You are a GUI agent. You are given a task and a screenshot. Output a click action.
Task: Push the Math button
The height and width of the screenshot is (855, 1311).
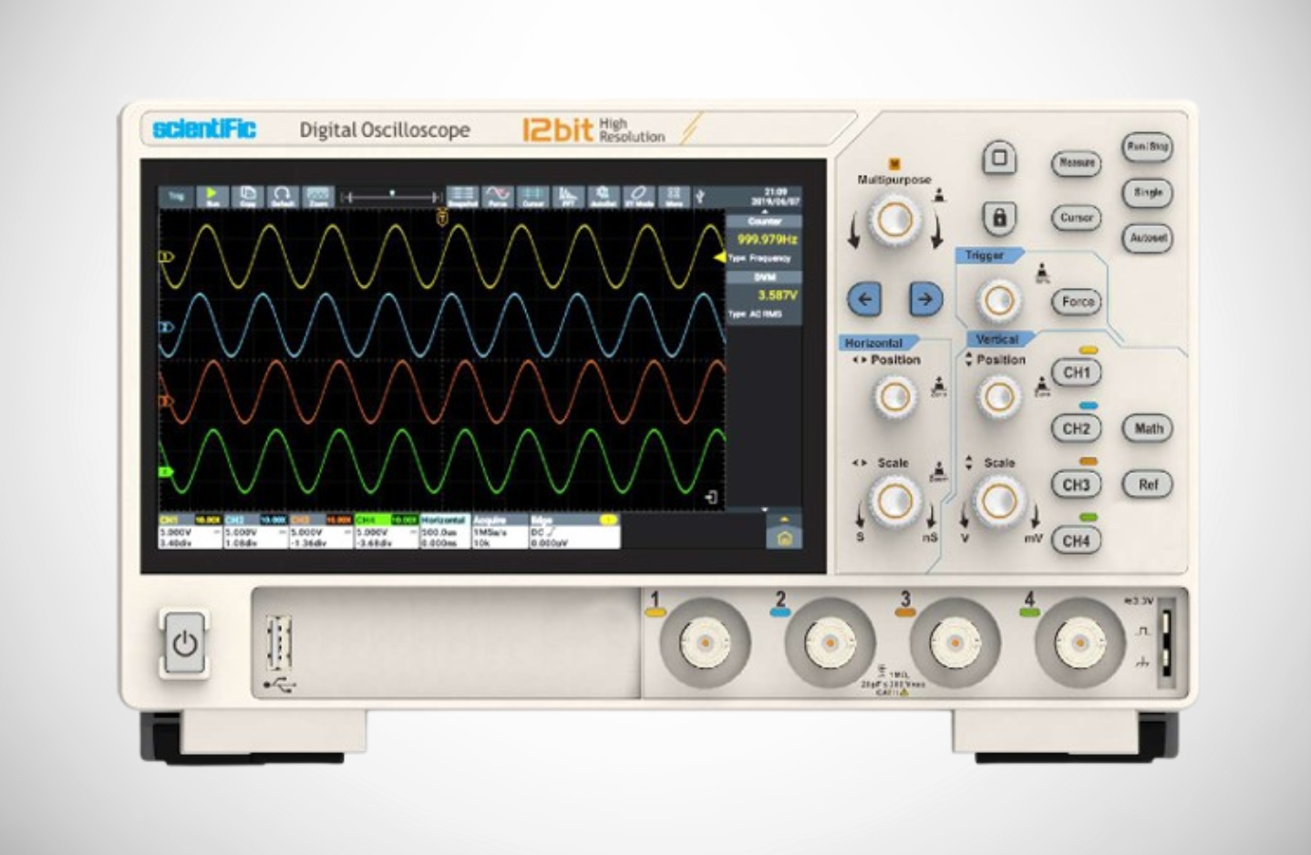pos(1148,428)
